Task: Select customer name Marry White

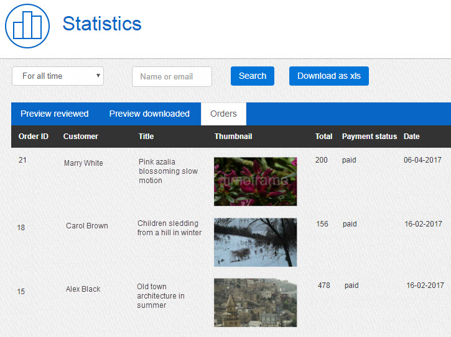Action: [x=83, y=163]
